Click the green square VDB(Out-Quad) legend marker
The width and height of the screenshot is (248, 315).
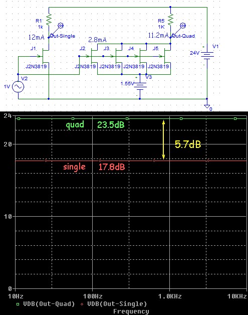coord(18,304)
